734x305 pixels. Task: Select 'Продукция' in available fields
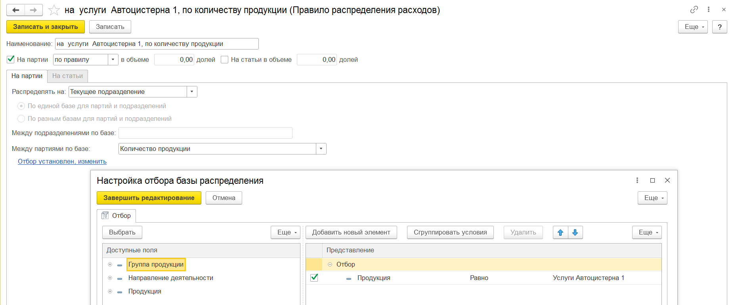(x=145, y=292)
